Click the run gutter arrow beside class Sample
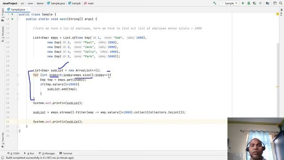Screen dimensions: 284x160 click(x=12, y=14)
